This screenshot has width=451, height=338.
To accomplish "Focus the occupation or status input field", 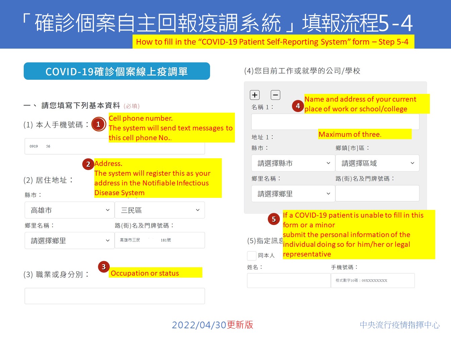I will 114,296.
